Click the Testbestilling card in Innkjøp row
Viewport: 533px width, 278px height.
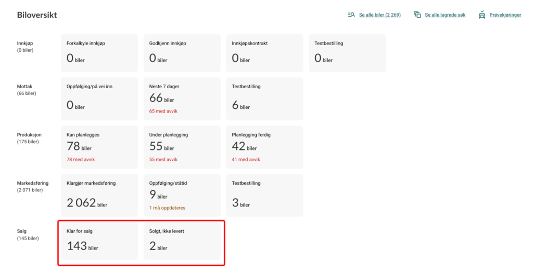pyautogui.click(x=347, y=53)
